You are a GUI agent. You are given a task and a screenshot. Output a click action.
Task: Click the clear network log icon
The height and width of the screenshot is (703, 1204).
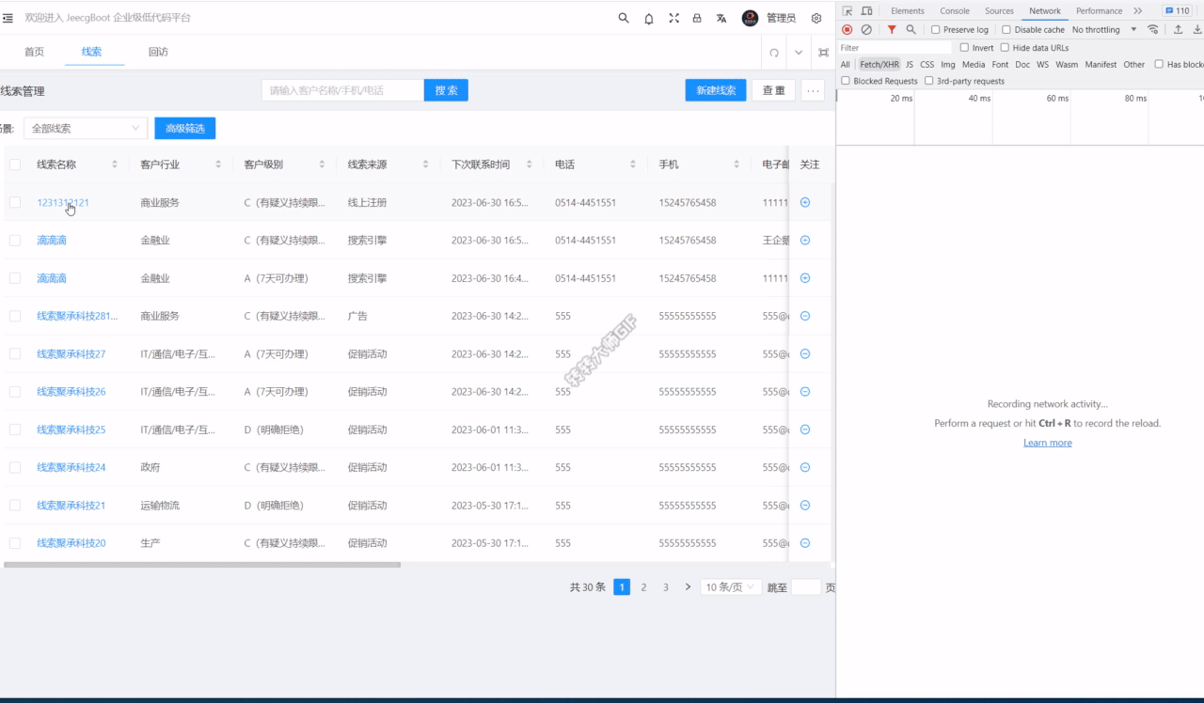865,29
